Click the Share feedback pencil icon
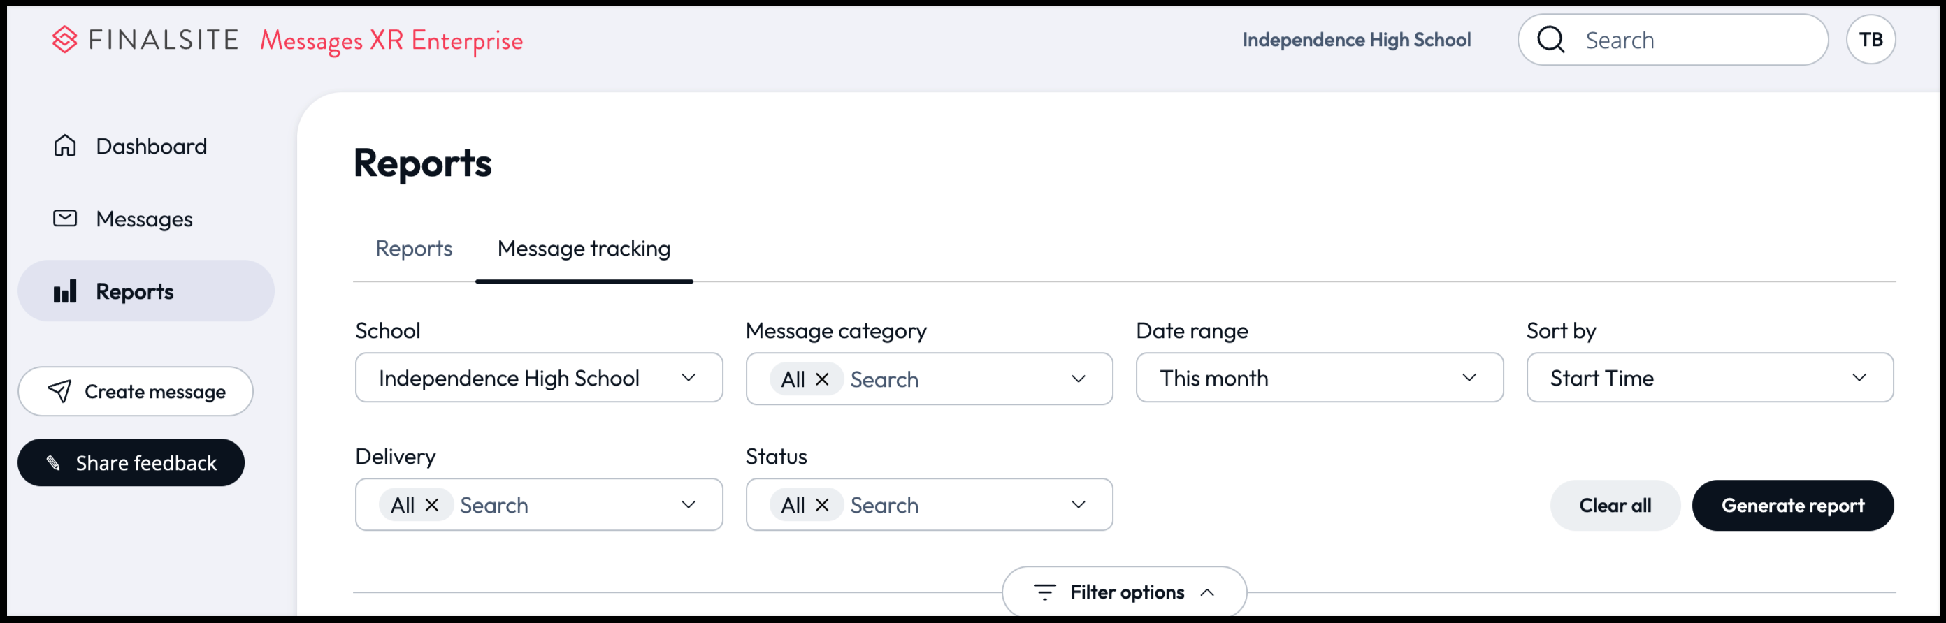 [54, 462]
